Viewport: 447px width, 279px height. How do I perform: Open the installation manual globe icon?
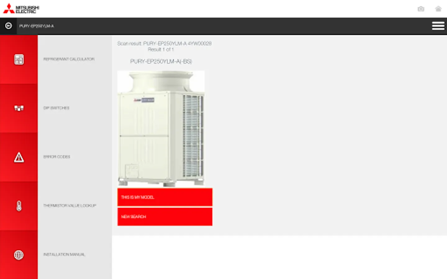(19, 255)
